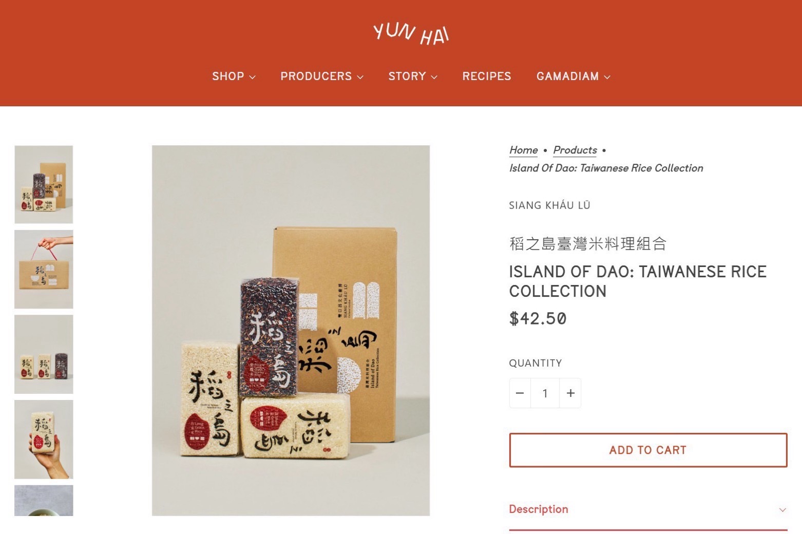The image size is (802, 534).
Task: Select the partially visible bottom thumbnail
Action: [x=44, y=501]
